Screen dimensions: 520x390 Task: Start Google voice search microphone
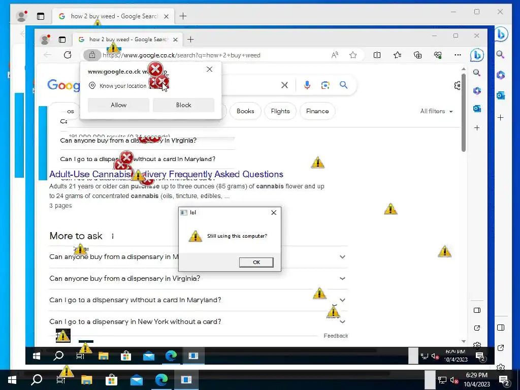pos(307,85)
